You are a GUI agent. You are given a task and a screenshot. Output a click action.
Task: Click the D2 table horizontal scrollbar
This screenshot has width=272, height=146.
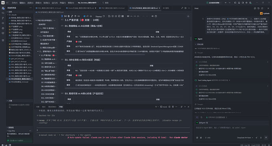[x=108, y=88]
